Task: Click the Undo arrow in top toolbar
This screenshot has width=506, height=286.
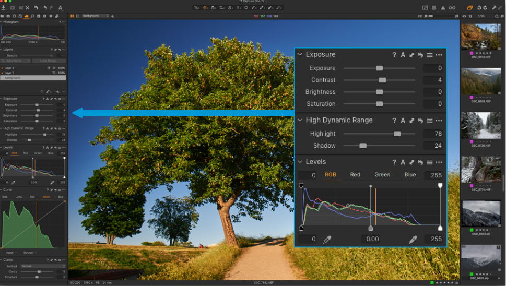Action: [45, 8]
